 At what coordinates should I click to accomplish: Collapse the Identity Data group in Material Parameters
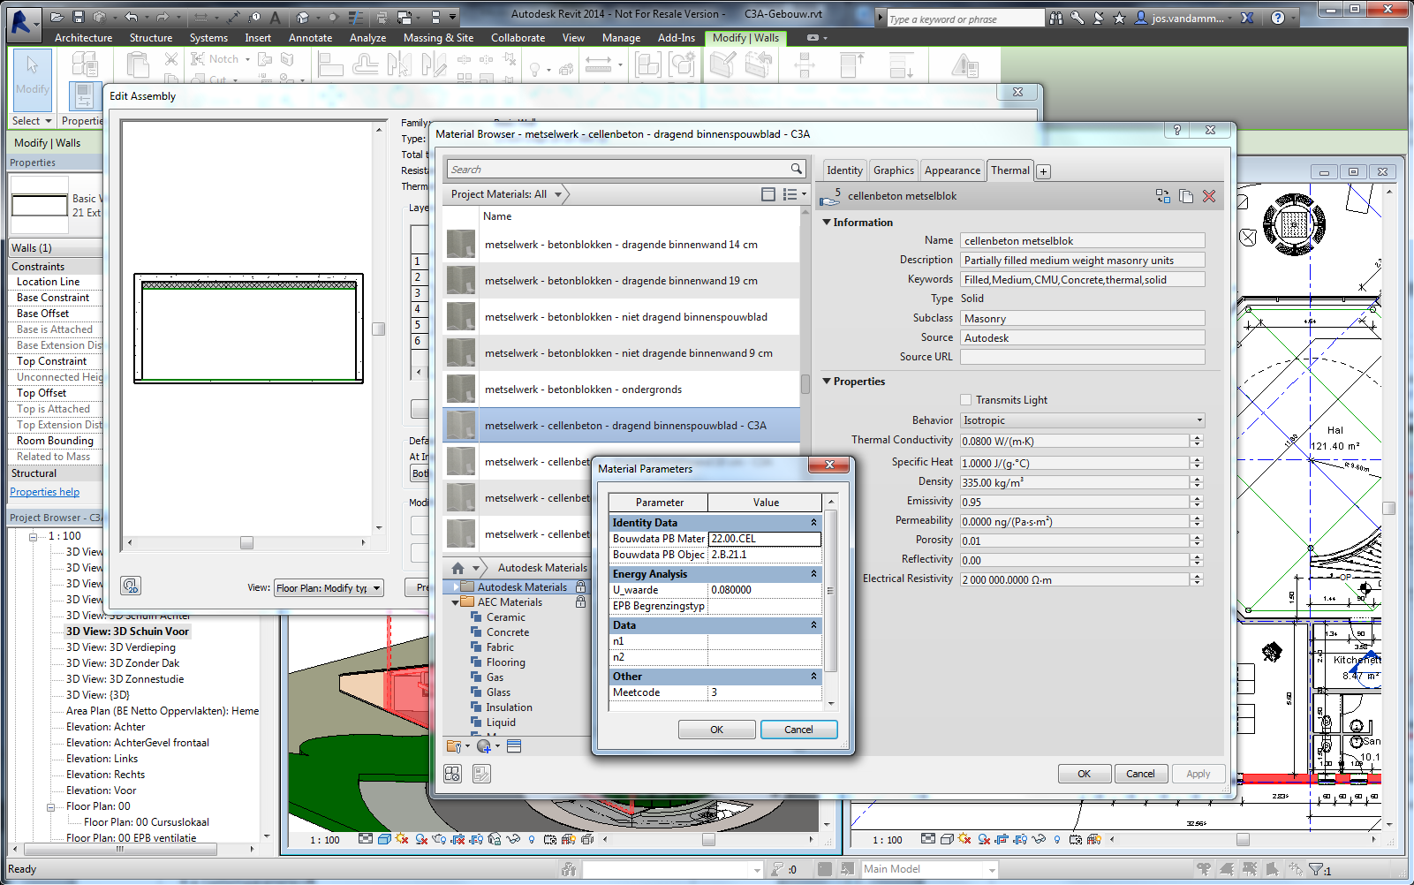point(813,523)
